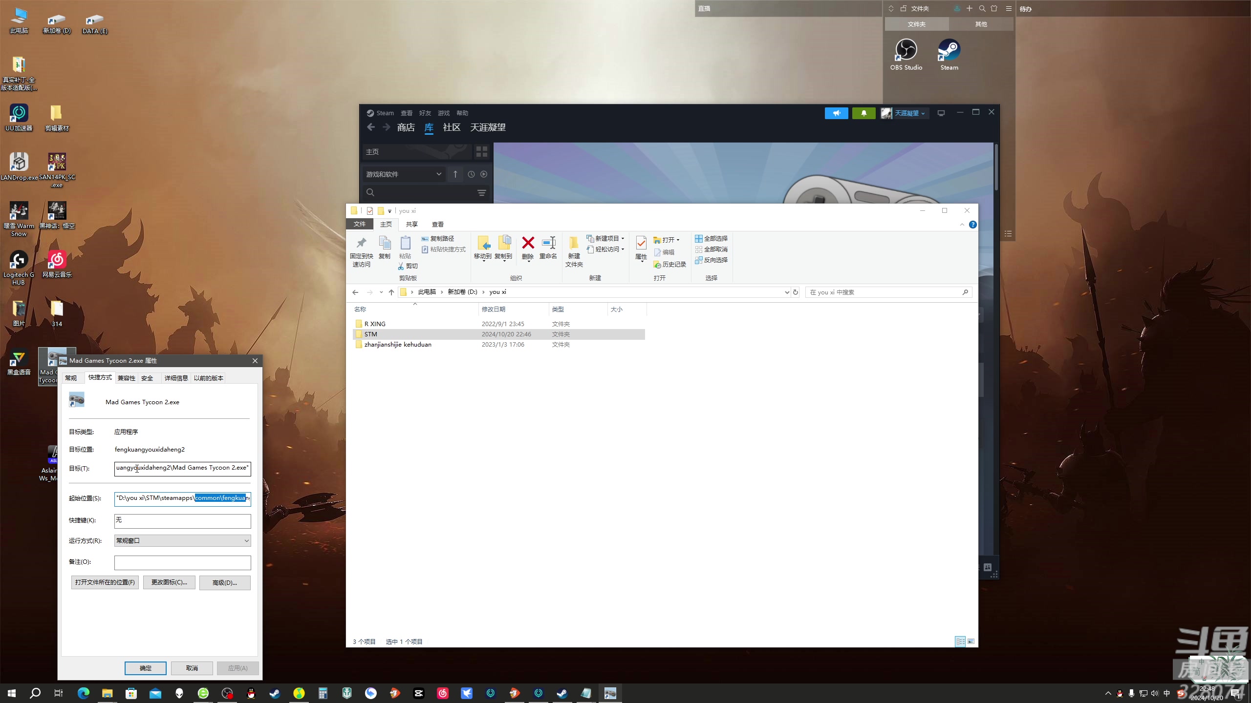Click the Rename (重命名) ribbon icon
Image resolution: width=1251 pixels, height=703 pixels.
tap(548, 248)
